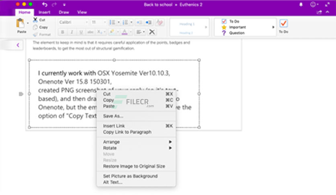The width and height of the screenshot is (336, 195).
Task: Apply the yellow text highlight color
Action: pos(112,32)
